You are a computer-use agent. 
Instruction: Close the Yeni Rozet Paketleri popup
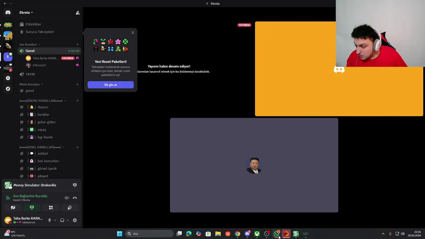[133, 33]
